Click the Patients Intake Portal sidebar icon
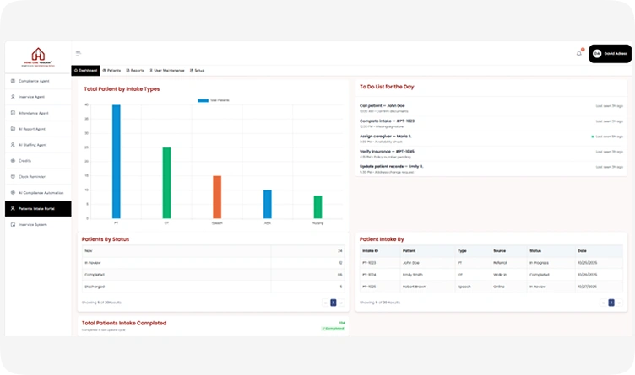Viewport: 635px width, 375px height. [13, 208]
